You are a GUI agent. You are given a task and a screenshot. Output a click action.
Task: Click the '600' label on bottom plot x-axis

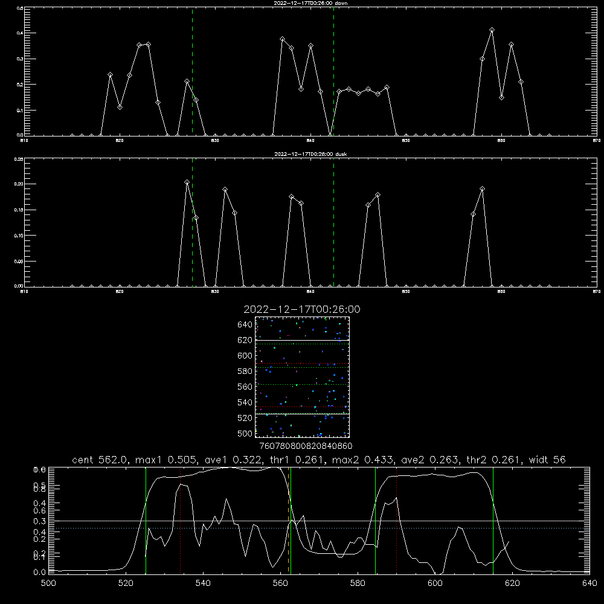[x=435, y=583]
